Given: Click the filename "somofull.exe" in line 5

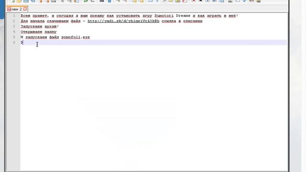Looking at the screenshot, I should tap(76, 37).
